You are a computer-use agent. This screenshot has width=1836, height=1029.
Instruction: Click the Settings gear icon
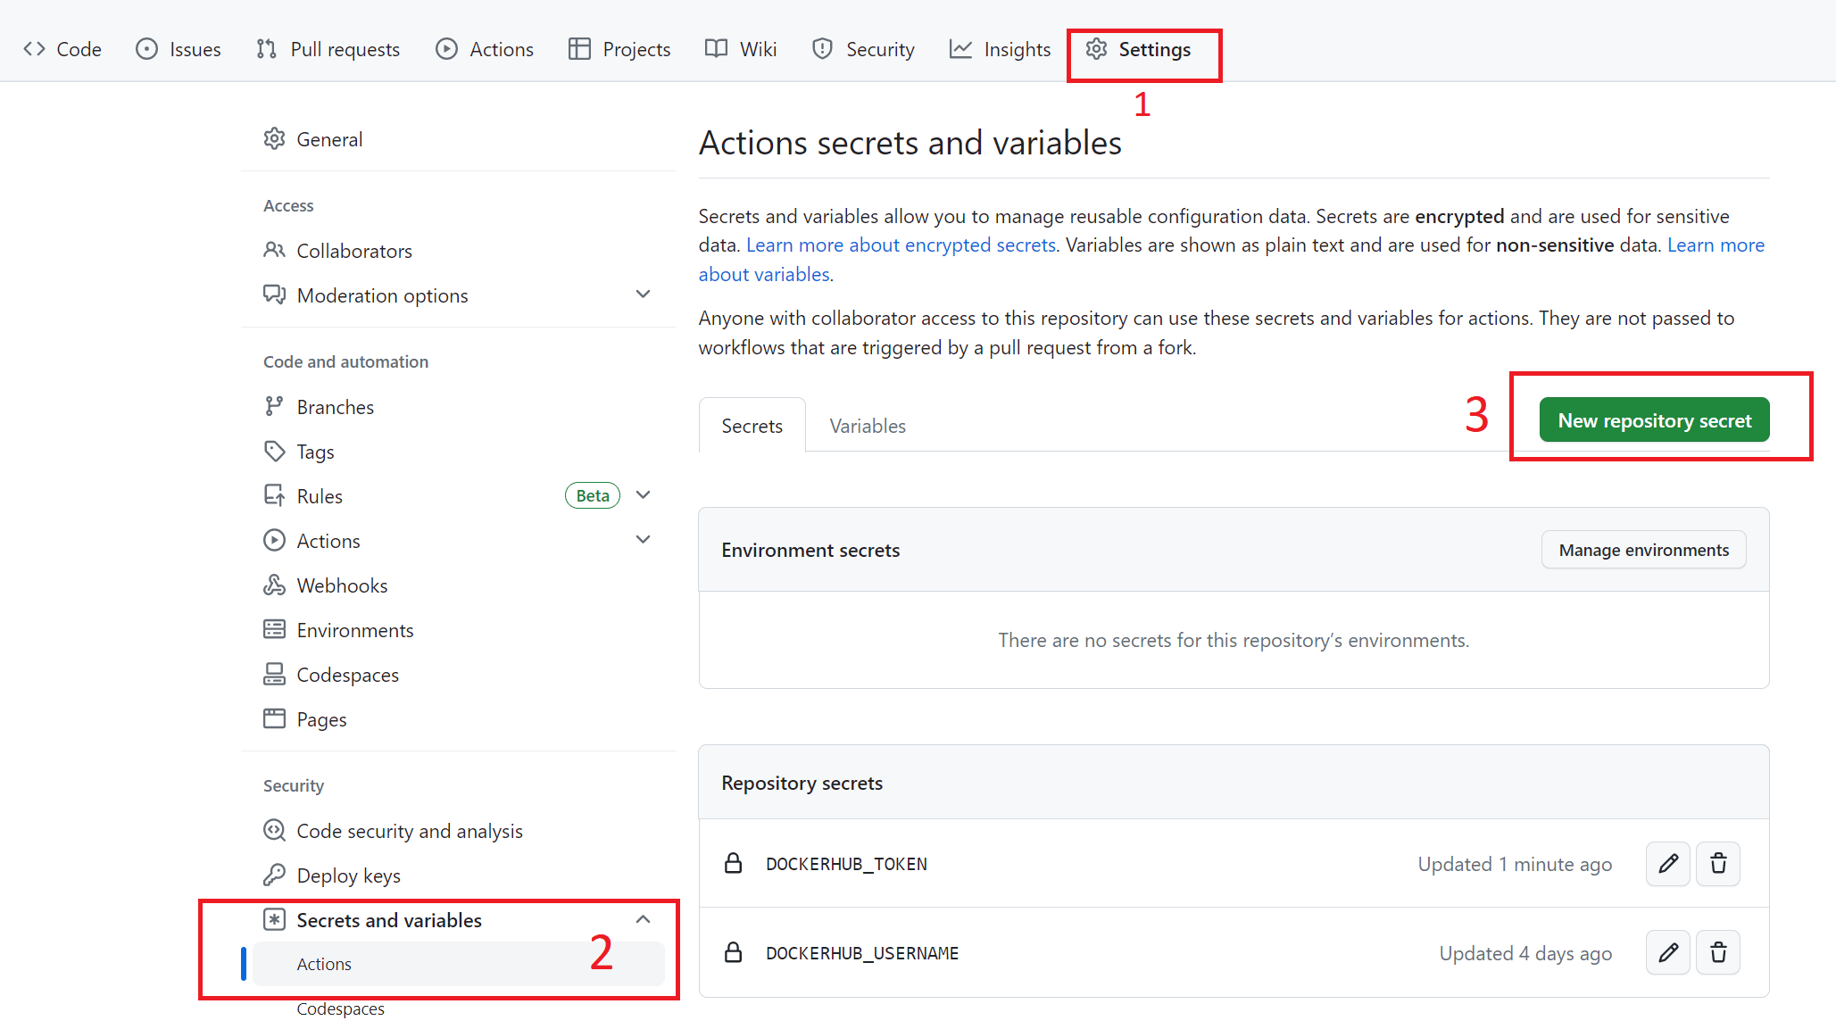click(x=1096, y=49)
